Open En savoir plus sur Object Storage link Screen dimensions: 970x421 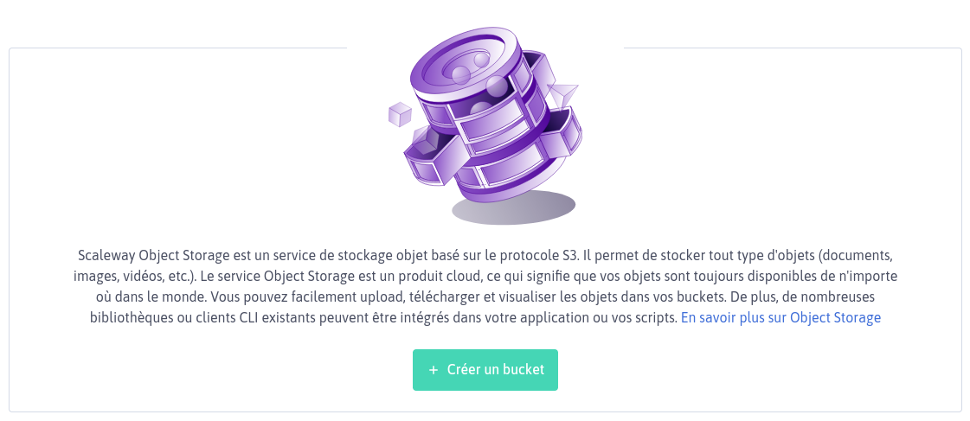click(780, 318)
